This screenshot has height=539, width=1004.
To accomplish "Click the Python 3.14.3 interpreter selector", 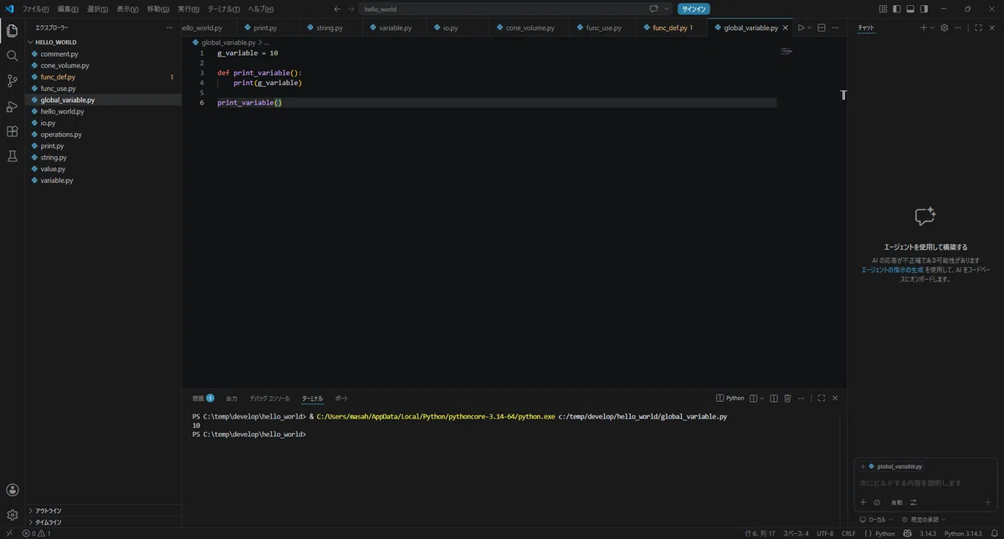I will point(962,533).
